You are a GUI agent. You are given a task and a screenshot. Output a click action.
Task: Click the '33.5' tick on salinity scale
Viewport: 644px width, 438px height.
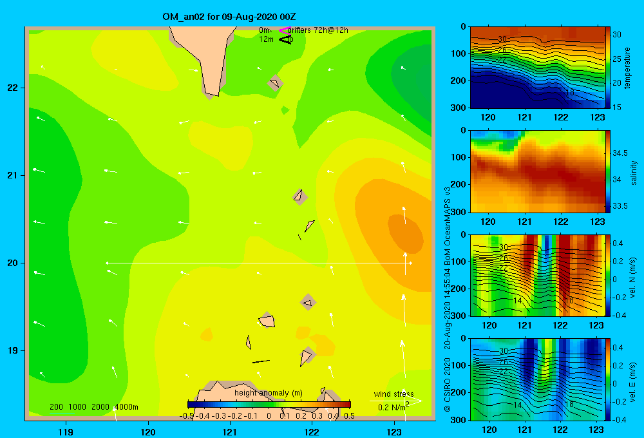(620, 206)
